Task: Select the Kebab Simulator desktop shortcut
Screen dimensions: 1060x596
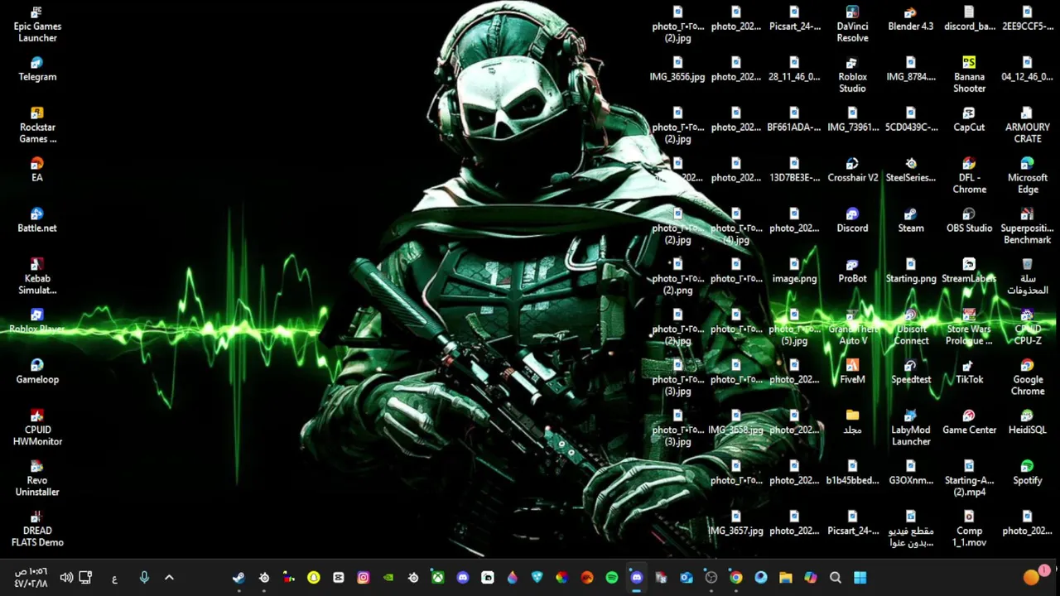Action: click(x=37, y=277)
